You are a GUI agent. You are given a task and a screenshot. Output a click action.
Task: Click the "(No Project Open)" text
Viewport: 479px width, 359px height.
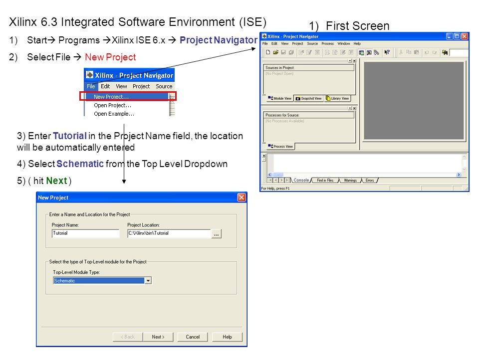(x=279, y=74)
